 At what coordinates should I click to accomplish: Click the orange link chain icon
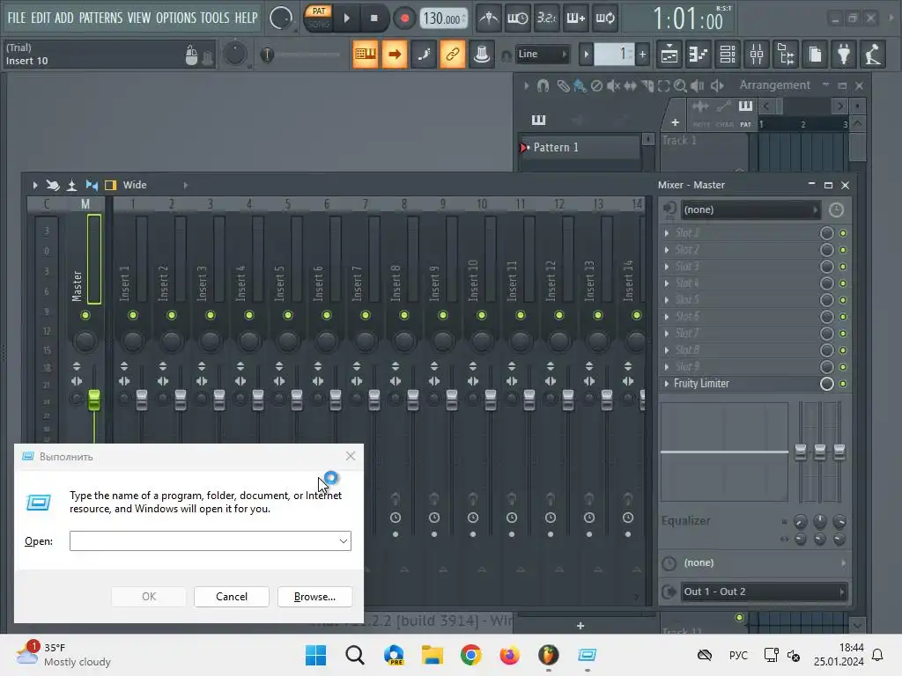pyautogui.click(x=453, y=55)
